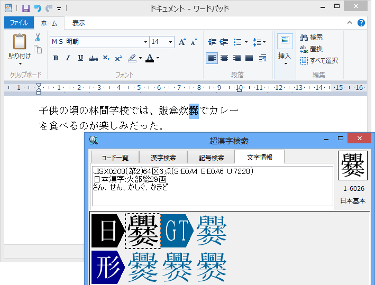Open the text color picker arrow
This screenshot has height=285, width=375.
[158, 58]
